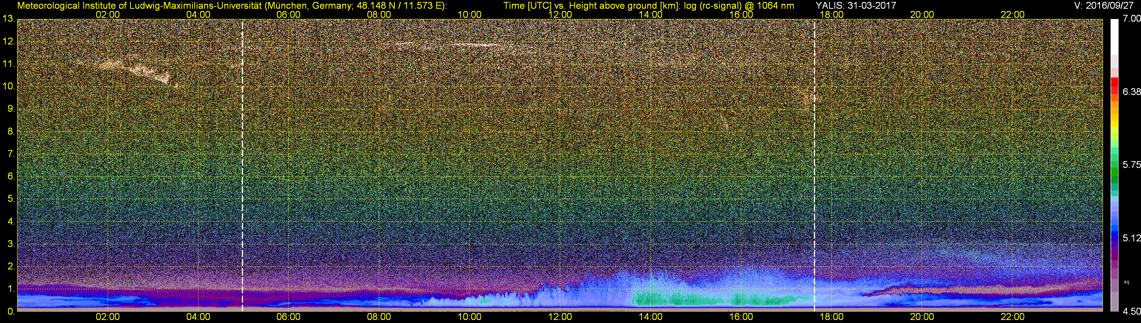The image size is (1141, 323).
Task: Click the 6.38 colorbar value
Action: tap(1132, 92)
